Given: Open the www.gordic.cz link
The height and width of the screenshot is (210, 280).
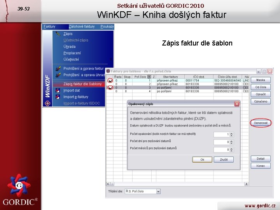Looking at the screenshot, I should [x=260, y=206].
